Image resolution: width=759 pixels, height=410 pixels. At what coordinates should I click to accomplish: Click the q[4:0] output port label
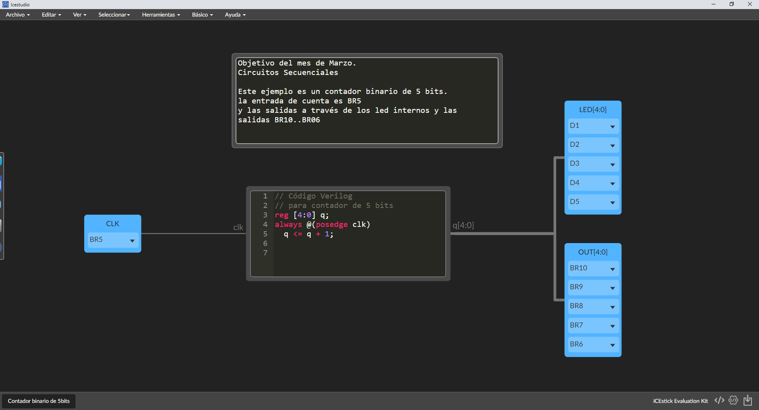tap(463, 225)
